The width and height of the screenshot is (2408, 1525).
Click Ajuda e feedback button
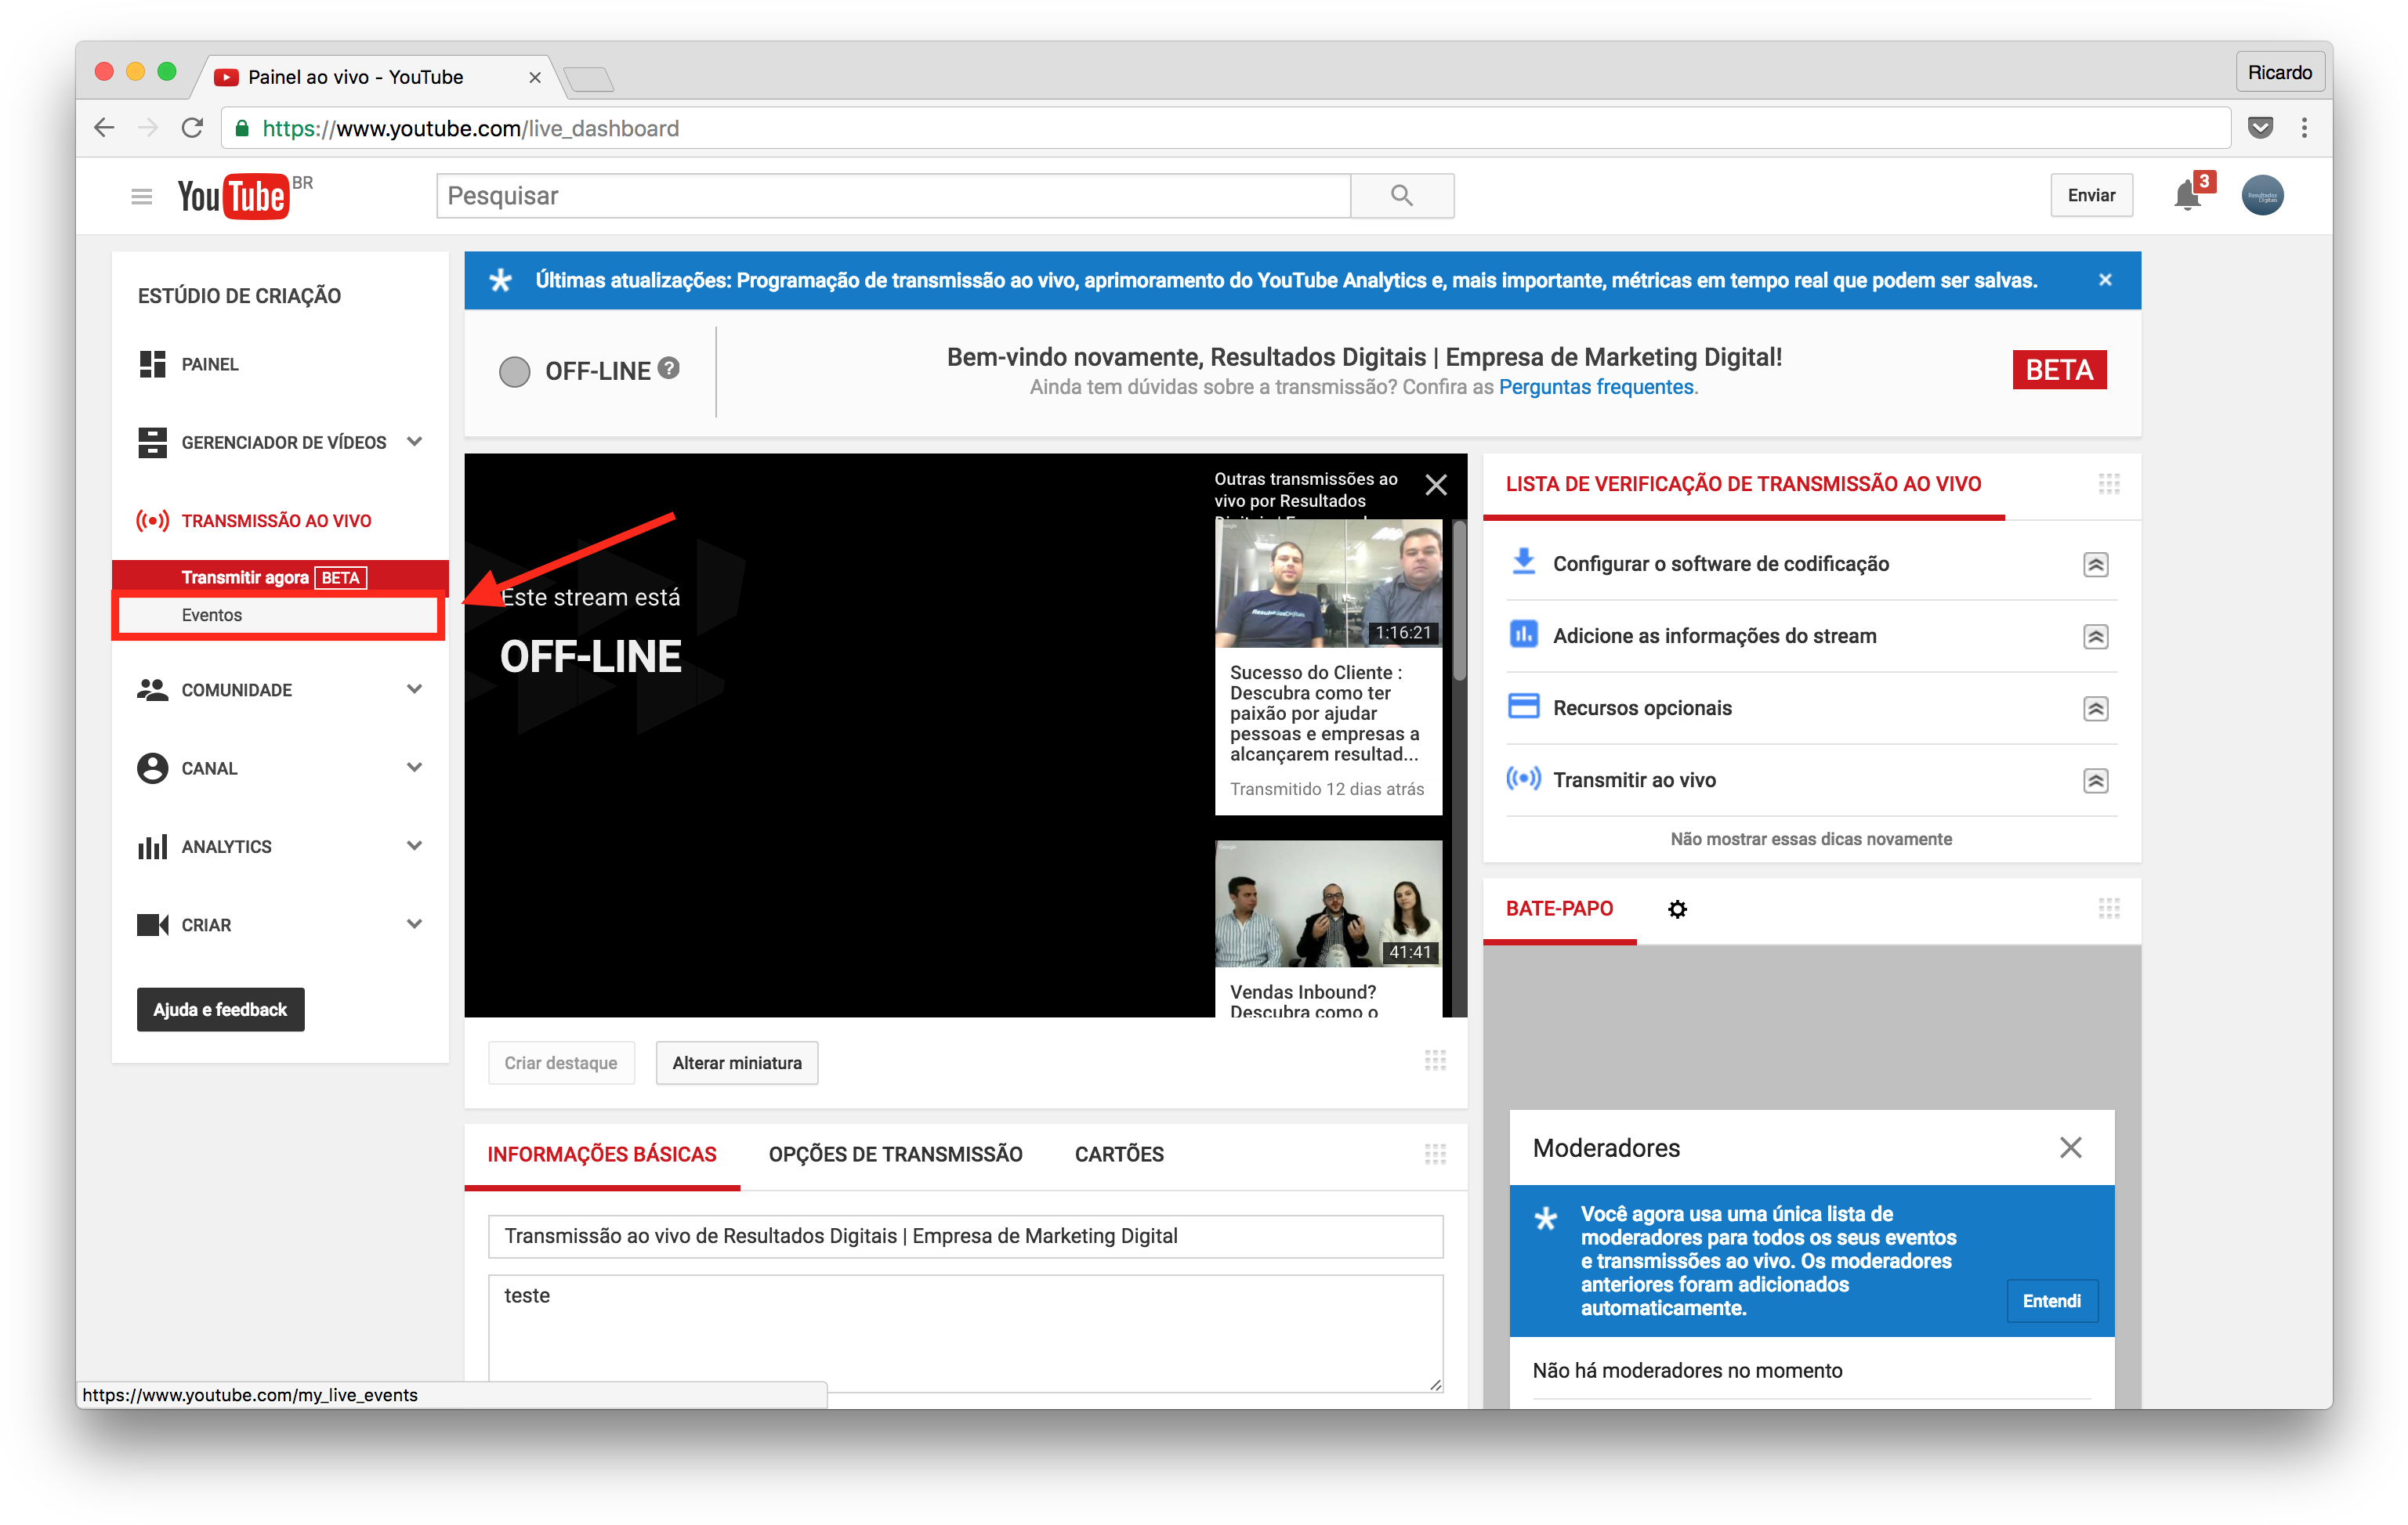coord(220,1010)
